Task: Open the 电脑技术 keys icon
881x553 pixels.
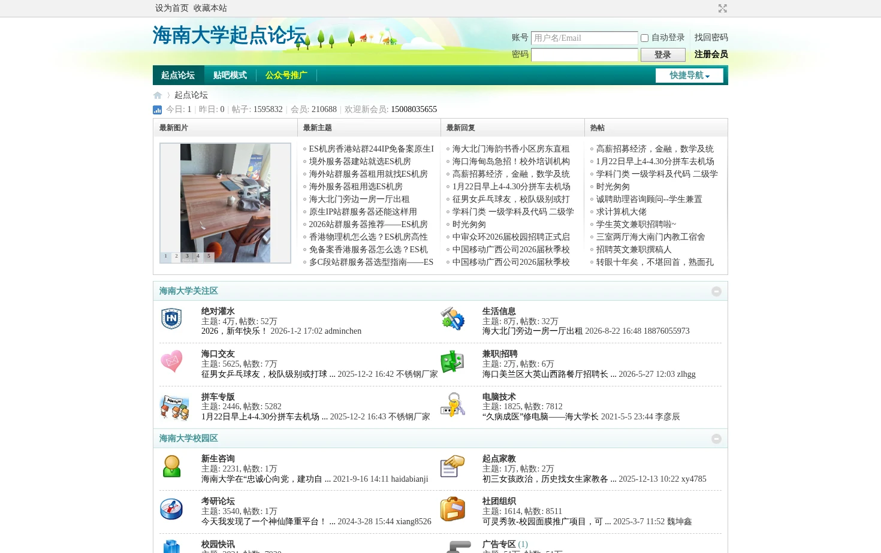Action: (x=452, y=405)
